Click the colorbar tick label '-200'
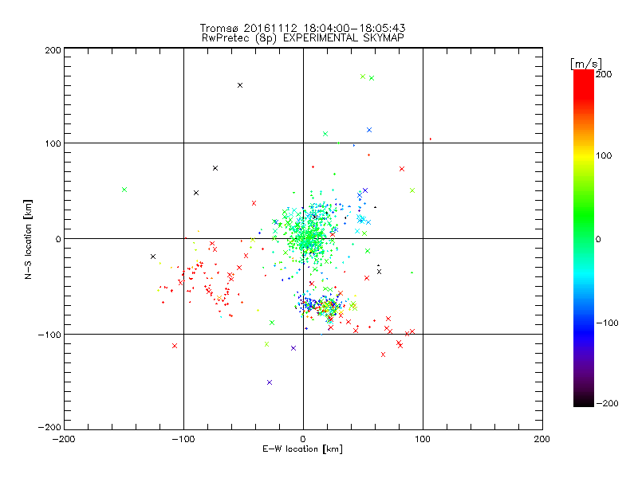 point(607,404)
